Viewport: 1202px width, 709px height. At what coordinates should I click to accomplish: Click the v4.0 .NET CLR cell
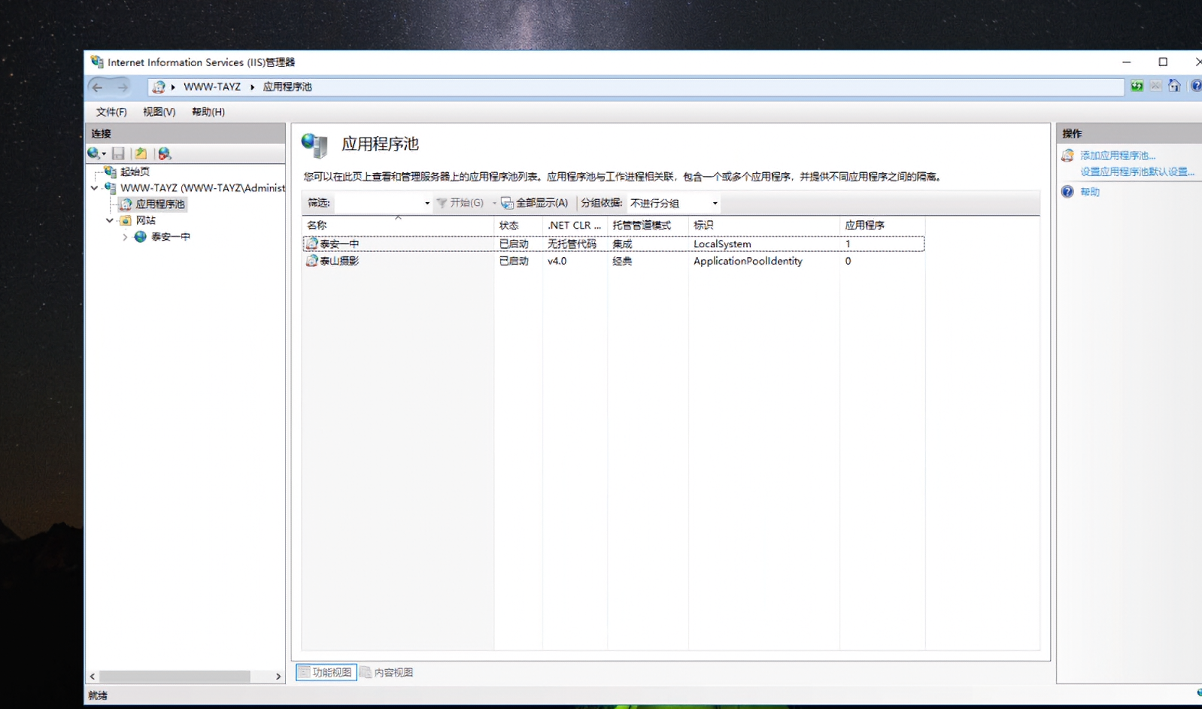pyautogui.click(x=557, y=261)
